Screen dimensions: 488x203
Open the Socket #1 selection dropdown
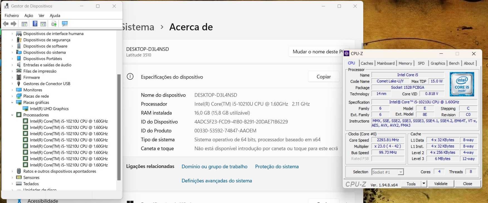click(401, 172)
